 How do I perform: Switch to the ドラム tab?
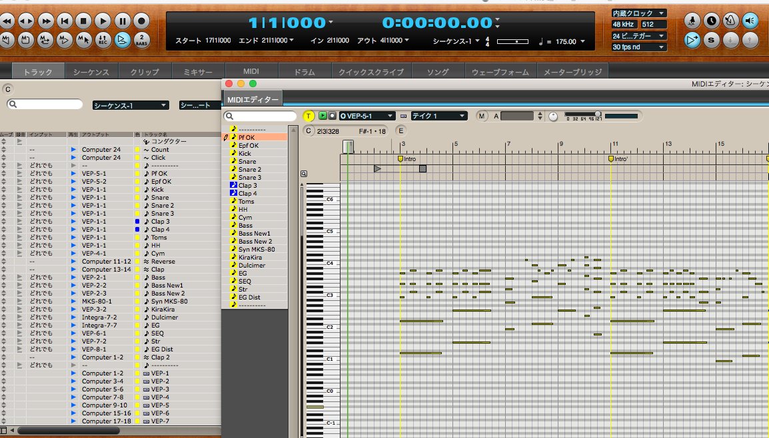305,71
